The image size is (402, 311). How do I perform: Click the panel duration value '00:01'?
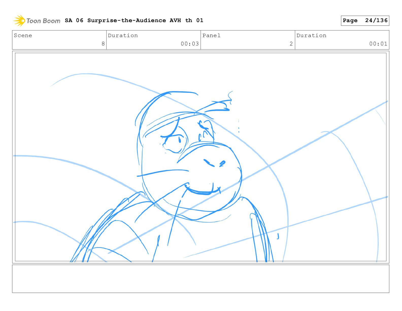[x=378, y=44]
